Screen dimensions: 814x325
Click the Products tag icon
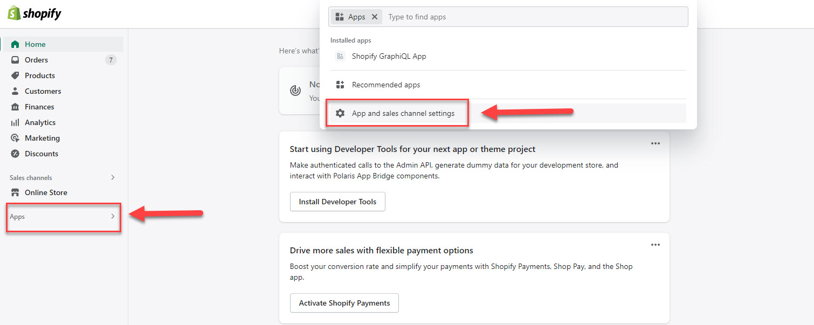[15, 75]
